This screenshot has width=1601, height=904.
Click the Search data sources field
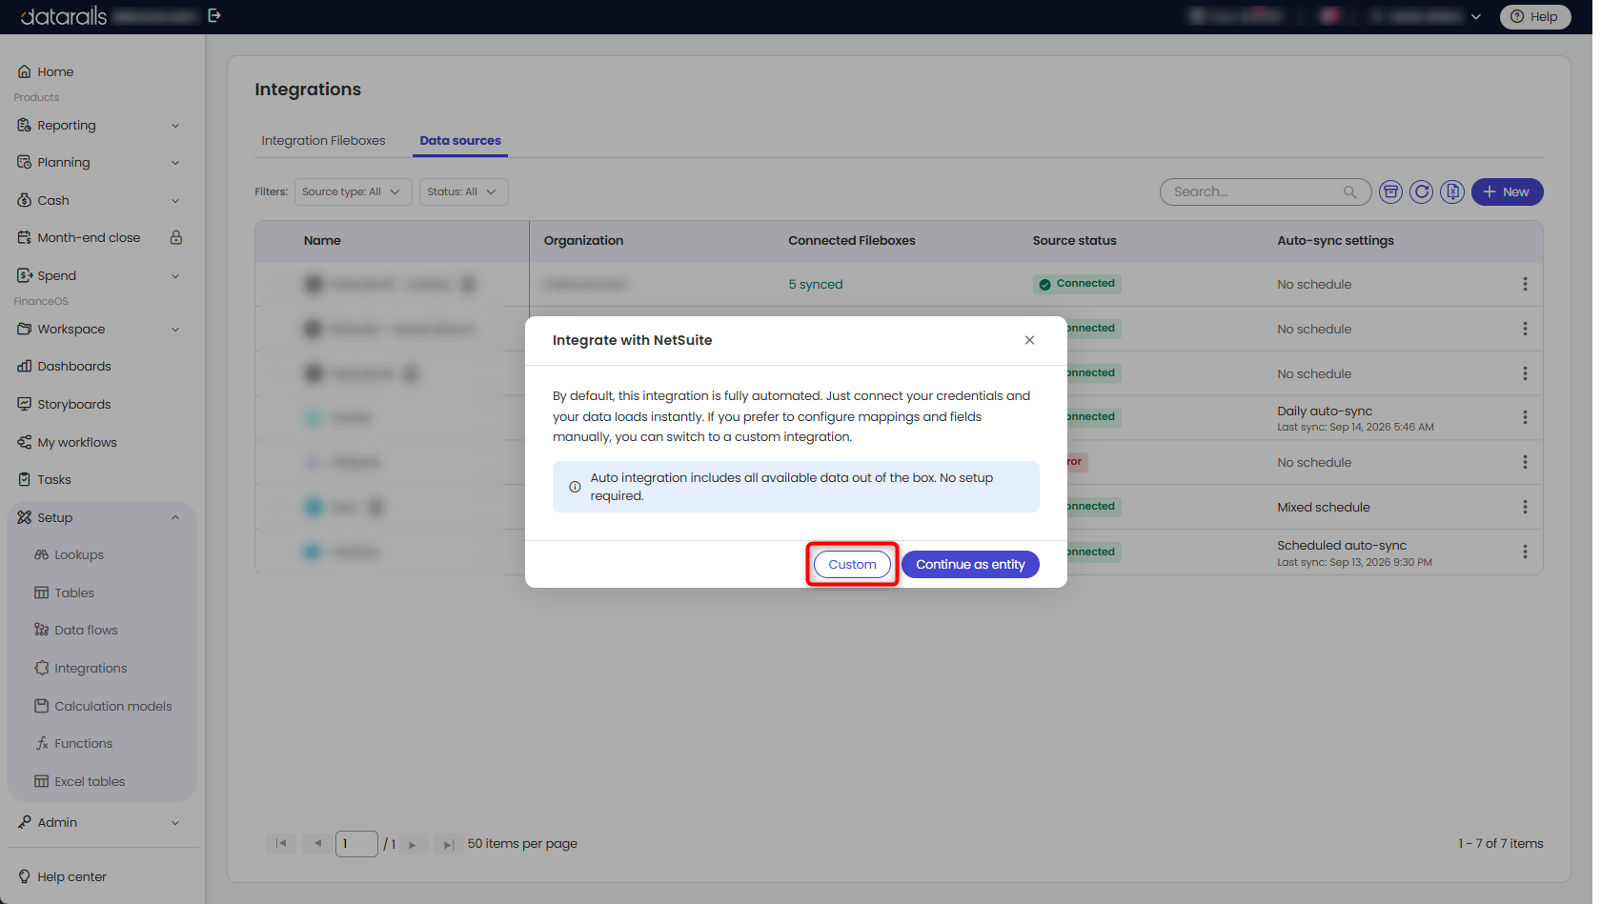click(x=1265, y=191)
